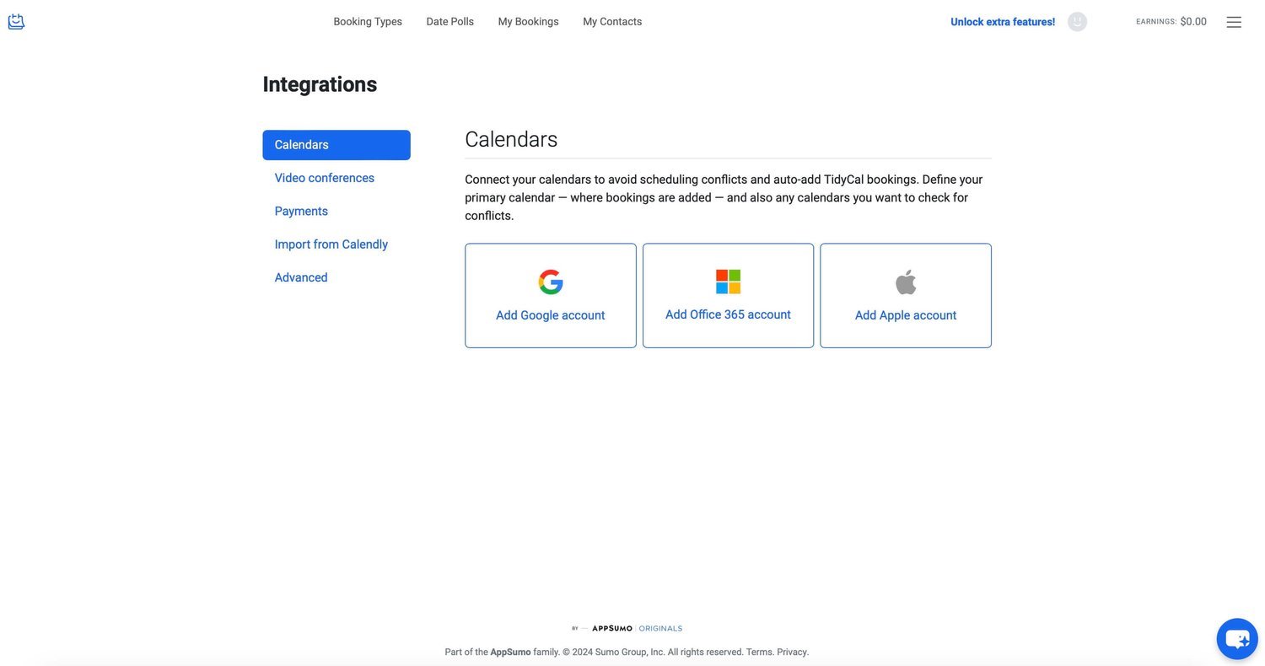The width and height of the screenshot is (1265, 666).
Task: Select the Calendars sidebar tab
Action: coord(336,145)
